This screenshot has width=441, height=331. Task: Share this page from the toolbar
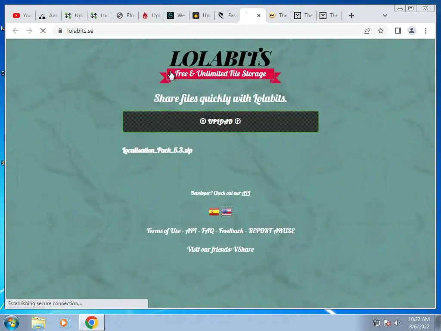coord(367,31)
